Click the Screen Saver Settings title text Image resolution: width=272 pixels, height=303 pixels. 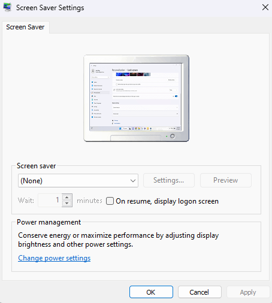click(50, 8)
